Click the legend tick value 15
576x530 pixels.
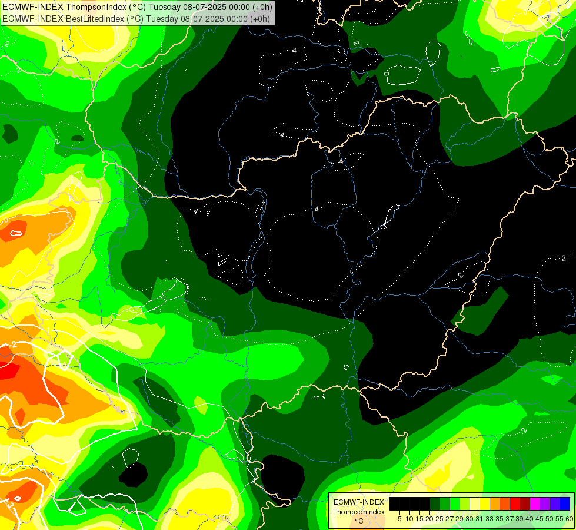point(419,519)
